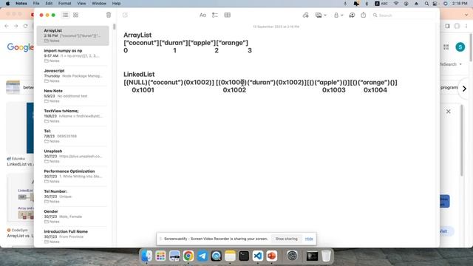
Task: Open the 'import numpy as np' note
Action: pyautogui.click(x=72, y=55)
